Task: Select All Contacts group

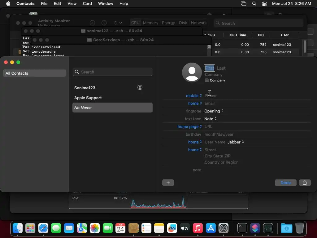Action: click(34, 73)
